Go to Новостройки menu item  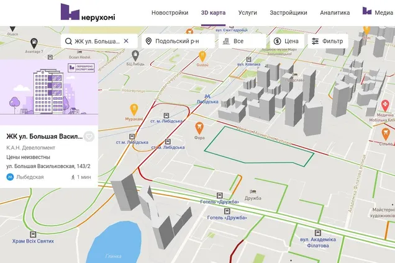coord(170,12)
